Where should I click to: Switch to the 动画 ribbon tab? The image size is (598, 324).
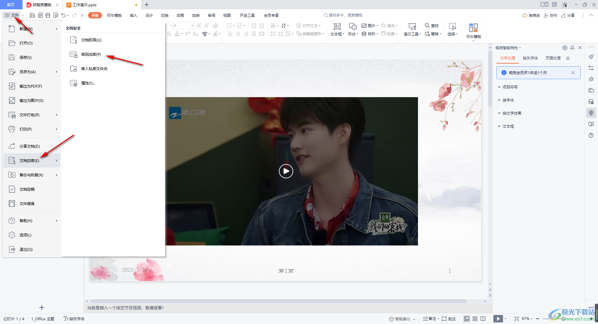pyautogui.click(x=180, y=15)
